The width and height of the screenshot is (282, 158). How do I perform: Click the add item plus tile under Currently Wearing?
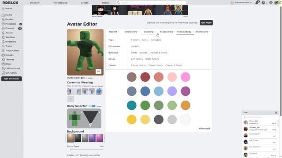70,99
